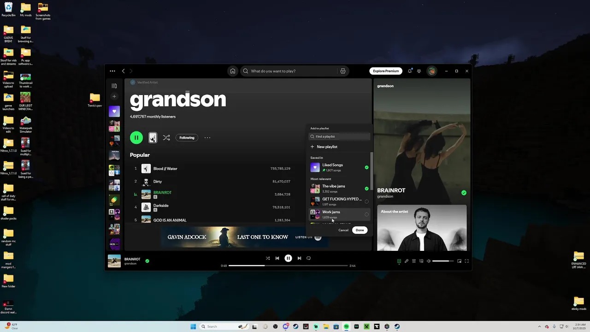Open the Browse icon in search bar
This screenshot has height=332, width=590.
pyautogui.click(x=342, y=71)
